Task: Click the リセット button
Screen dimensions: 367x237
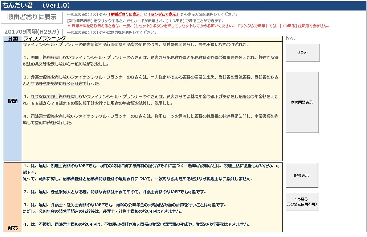Action: click(303, 52)
